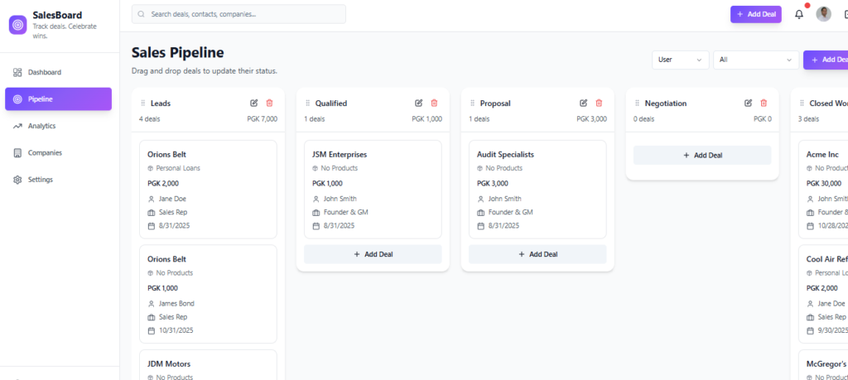Click the search deals input field
Image resolution: width=848 pixels, height=380 pixels.
pos(238,14)
